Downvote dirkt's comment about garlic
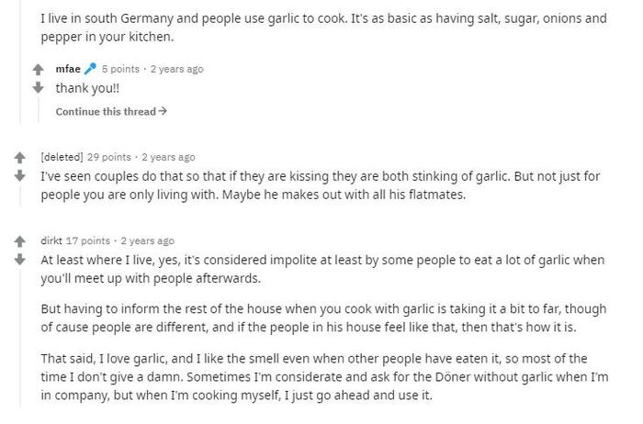Screen dimensions: 643x424 19,260
